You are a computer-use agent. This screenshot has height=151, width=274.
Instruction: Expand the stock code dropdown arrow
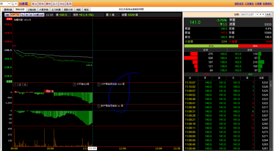click(x=9, y=4)
